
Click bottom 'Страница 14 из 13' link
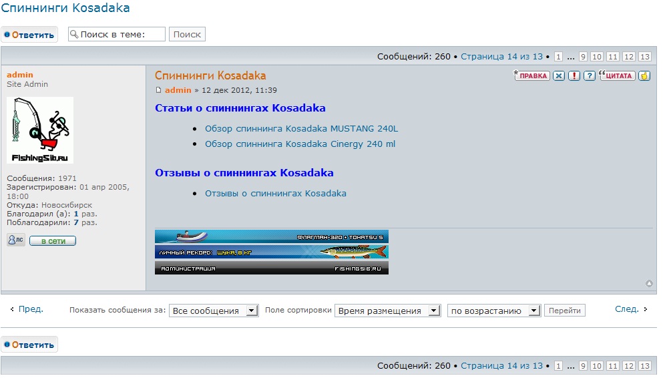[501, 366]
